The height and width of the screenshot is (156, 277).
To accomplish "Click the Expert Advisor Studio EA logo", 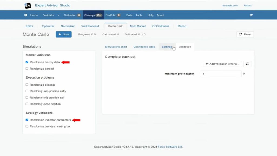I will [x=28, y=5].
